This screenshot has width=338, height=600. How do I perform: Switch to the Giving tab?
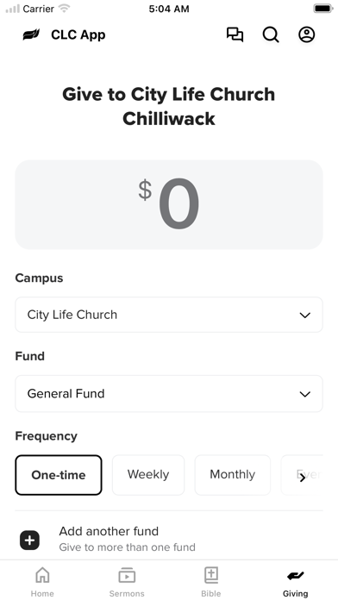(x=295, y=583)
